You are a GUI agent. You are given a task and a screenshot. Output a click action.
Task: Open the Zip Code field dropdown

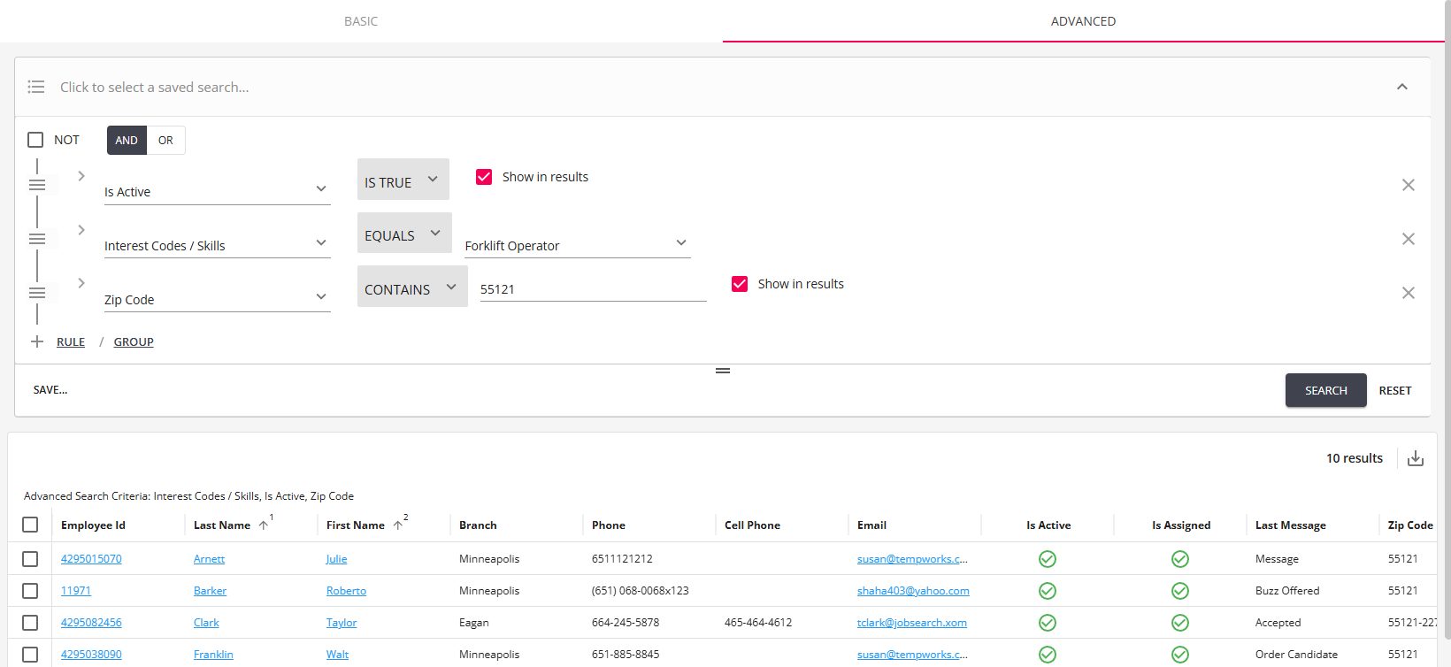(x=217, y=299)
